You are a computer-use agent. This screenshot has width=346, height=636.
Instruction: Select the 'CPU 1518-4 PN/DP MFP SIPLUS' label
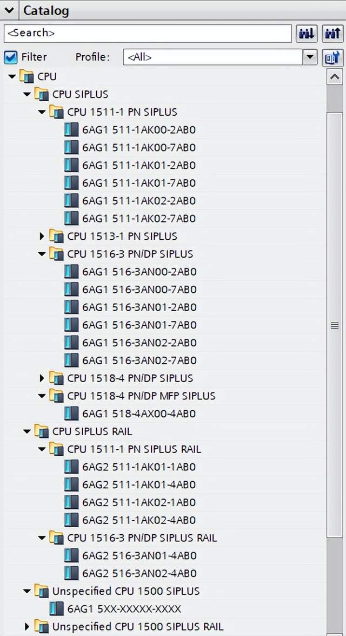pyautogui.click(x=142, y=396)
